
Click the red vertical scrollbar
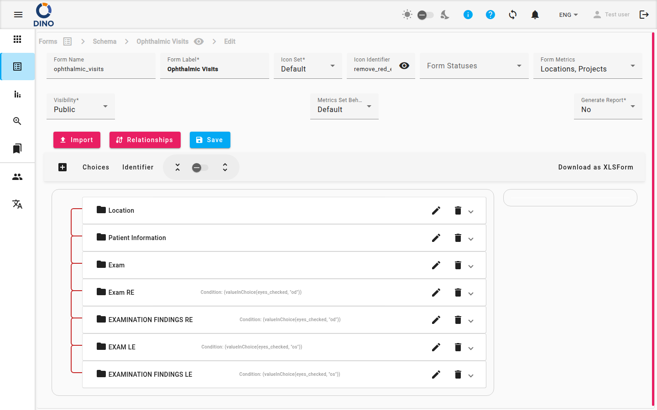pos(653,219)
